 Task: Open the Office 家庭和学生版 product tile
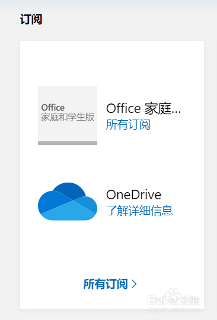point(68,115)
